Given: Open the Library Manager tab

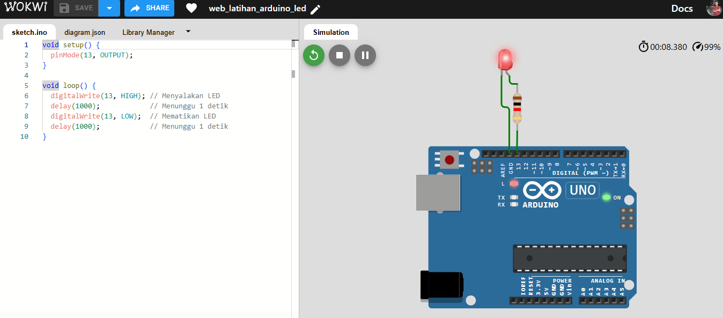Looking at the screenshot, I should (x=149, y=32).
